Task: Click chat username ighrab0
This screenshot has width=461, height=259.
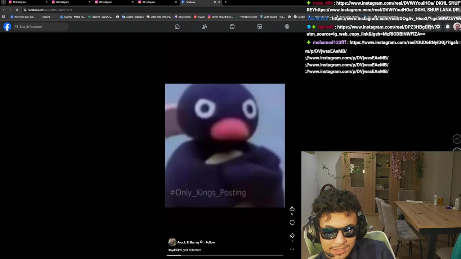Action: pyautogui.click(x=326, y=27)
